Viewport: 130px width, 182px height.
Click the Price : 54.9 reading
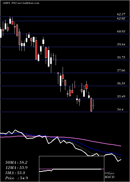[x=16, y=178]
